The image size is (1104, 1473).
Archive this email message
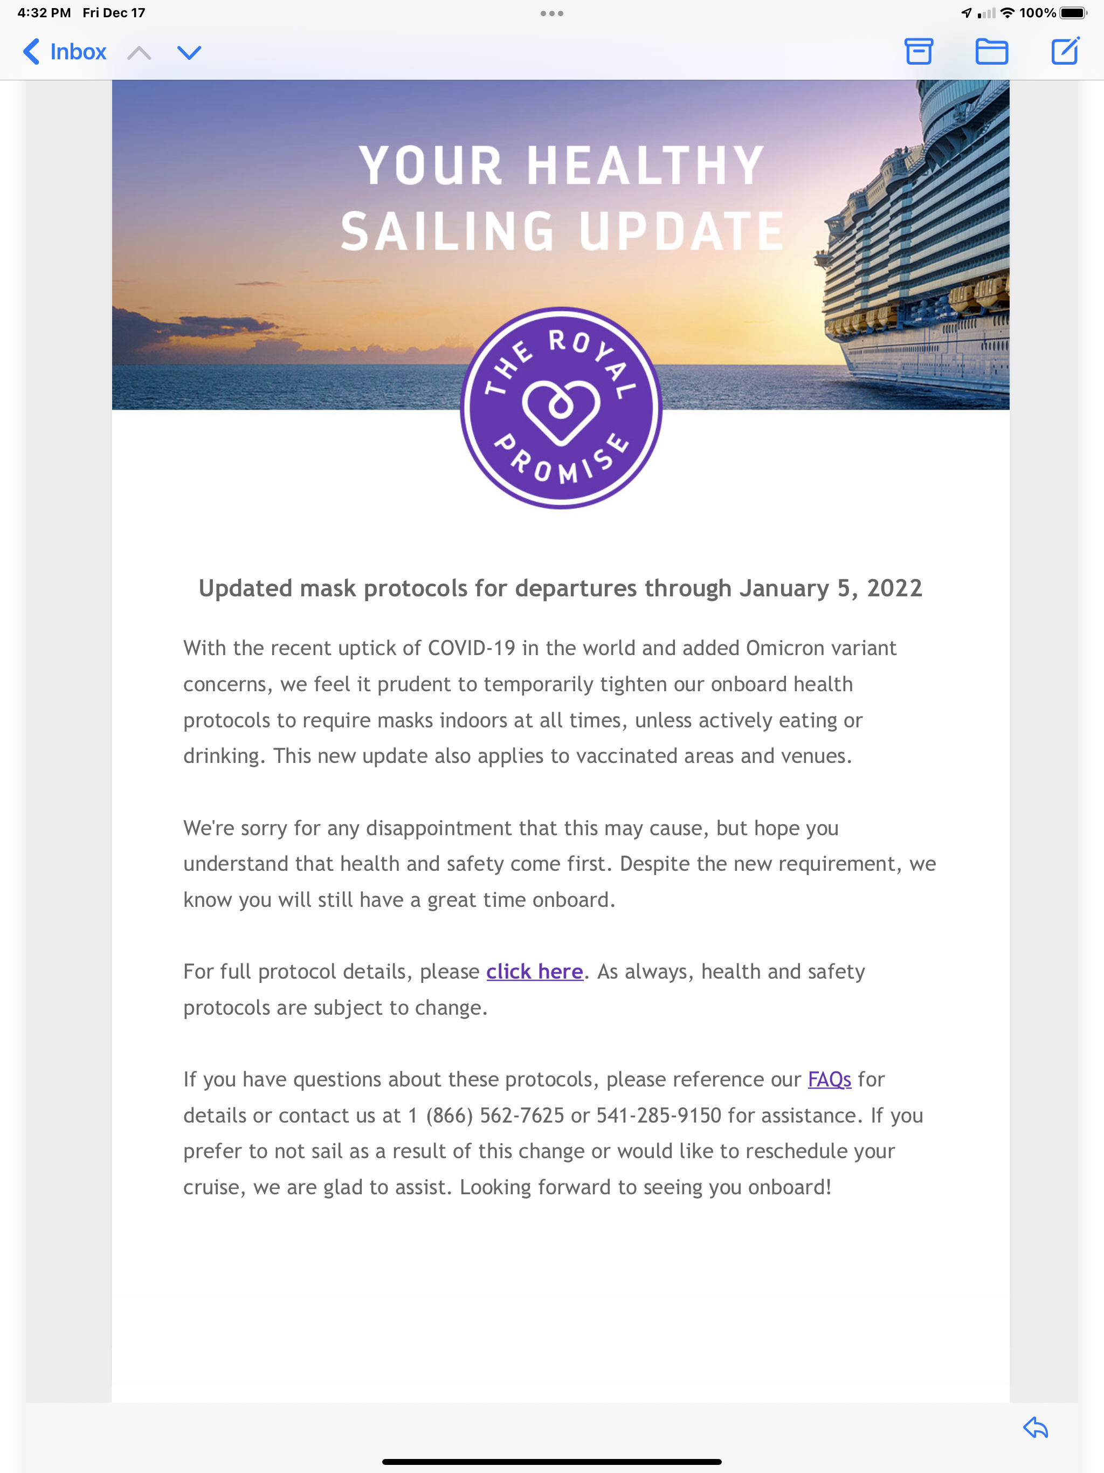click(918, 51)
